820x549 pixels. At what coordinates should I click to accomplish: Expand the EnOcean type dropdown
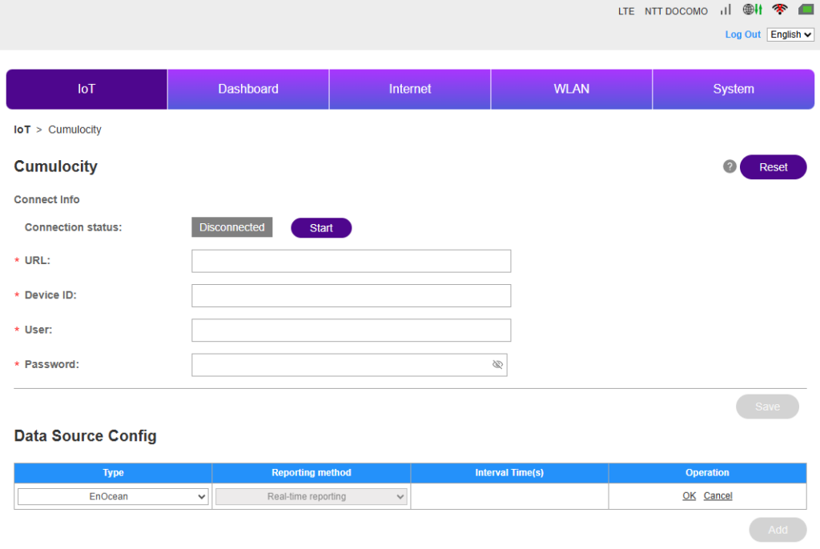coord(113,497)
